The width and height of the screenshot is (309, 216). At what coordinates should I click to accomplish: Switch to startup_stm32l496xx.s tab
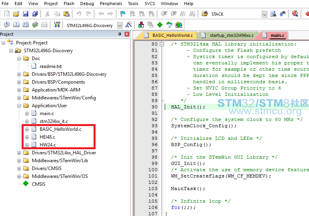228,35
